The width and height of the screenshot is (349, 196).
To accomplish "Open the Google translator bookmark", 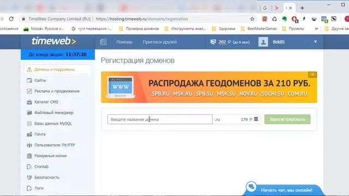I will [x=92, y=29].
